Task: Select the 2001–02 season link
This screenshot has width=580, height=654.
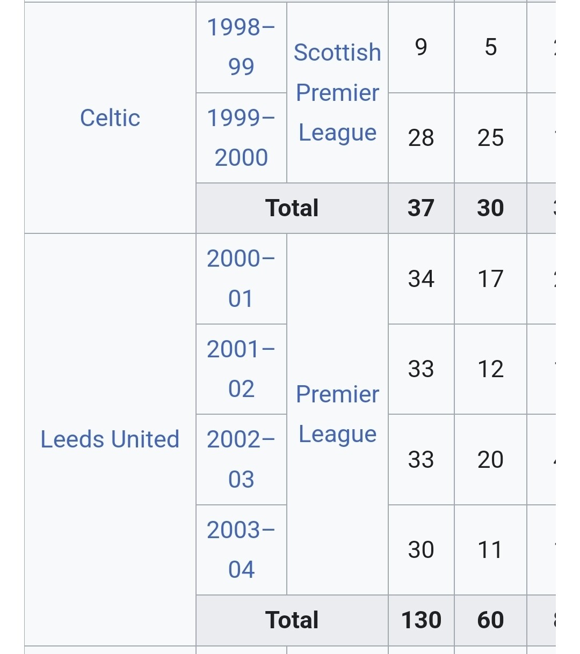Action: 241,369
